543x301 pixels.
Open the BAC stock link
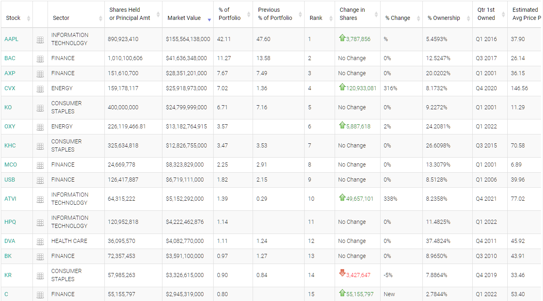[x=10, y=58]
